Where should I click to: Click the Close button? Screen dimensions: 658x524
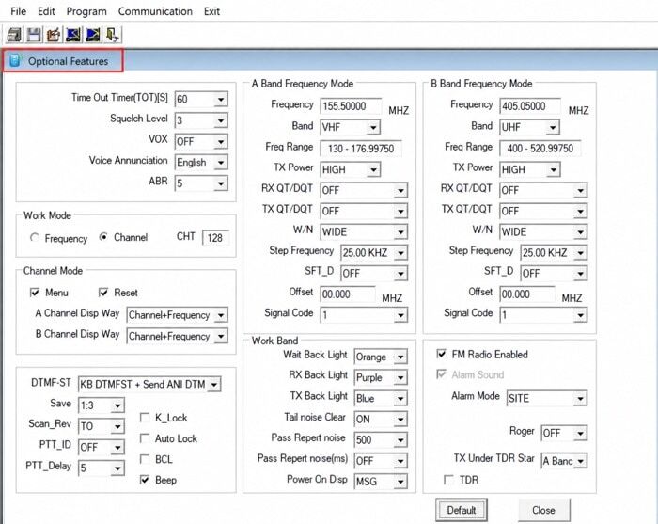tap(544, 510)
